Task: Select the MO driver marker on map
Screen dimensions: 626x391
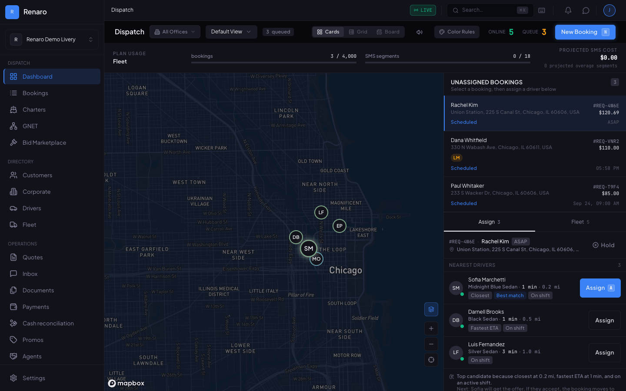Action: pyautogui.click(x=316, y=259)
